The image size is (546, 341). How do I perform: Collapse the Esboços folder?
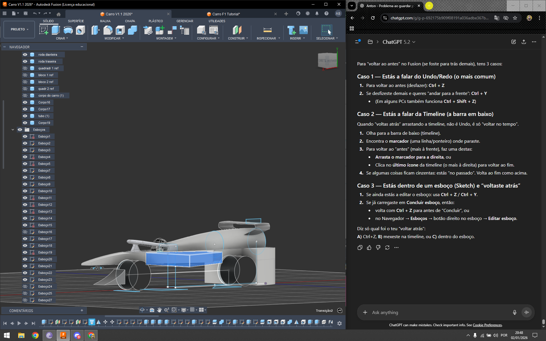[13, 130]
